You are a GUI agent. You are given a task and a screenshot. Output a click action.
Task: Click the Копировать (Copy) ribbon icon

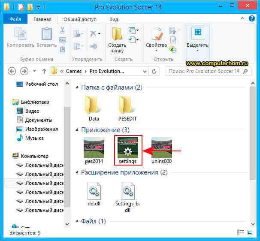(21, 37)
